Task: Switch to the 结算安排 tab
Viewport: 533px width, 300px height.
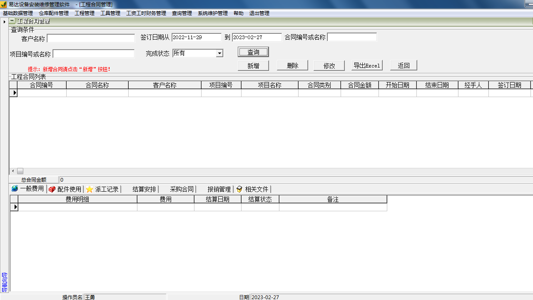Action: pos(144,189)
